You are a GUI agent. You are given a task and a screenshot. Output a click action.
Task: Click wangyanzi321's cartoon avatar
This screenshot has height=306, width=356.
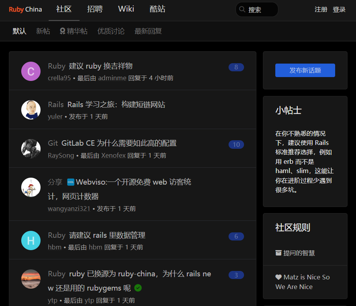31,187
